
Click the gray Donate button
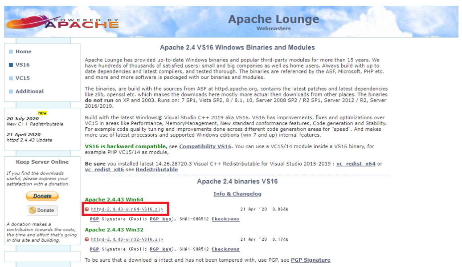(x=42, y=210)
